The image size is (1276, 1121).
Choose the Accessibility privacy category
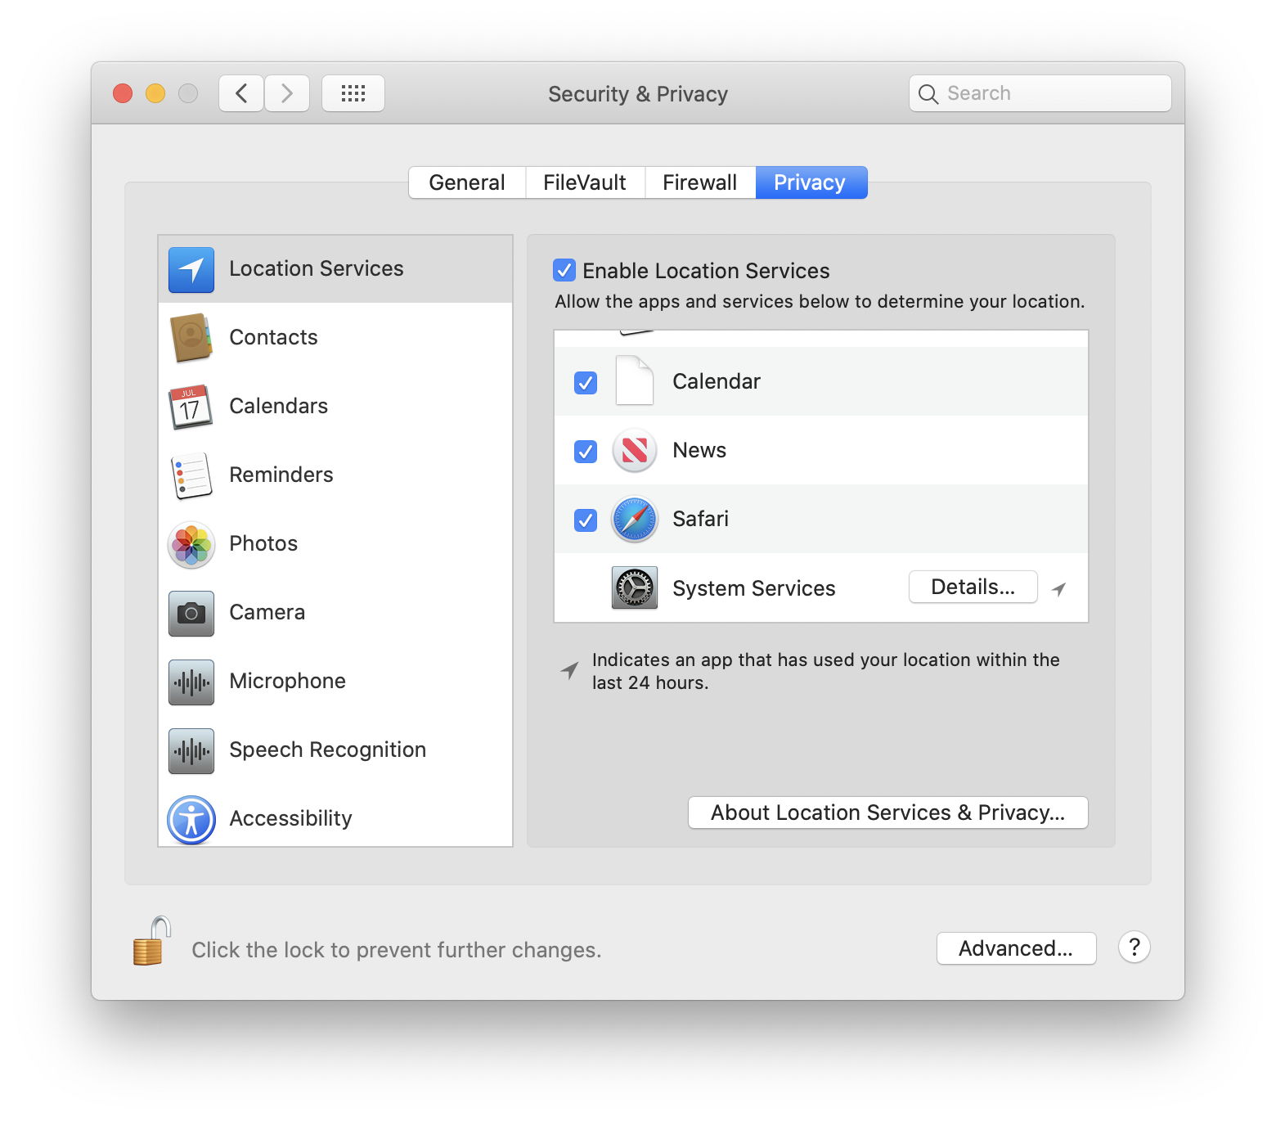290,818
